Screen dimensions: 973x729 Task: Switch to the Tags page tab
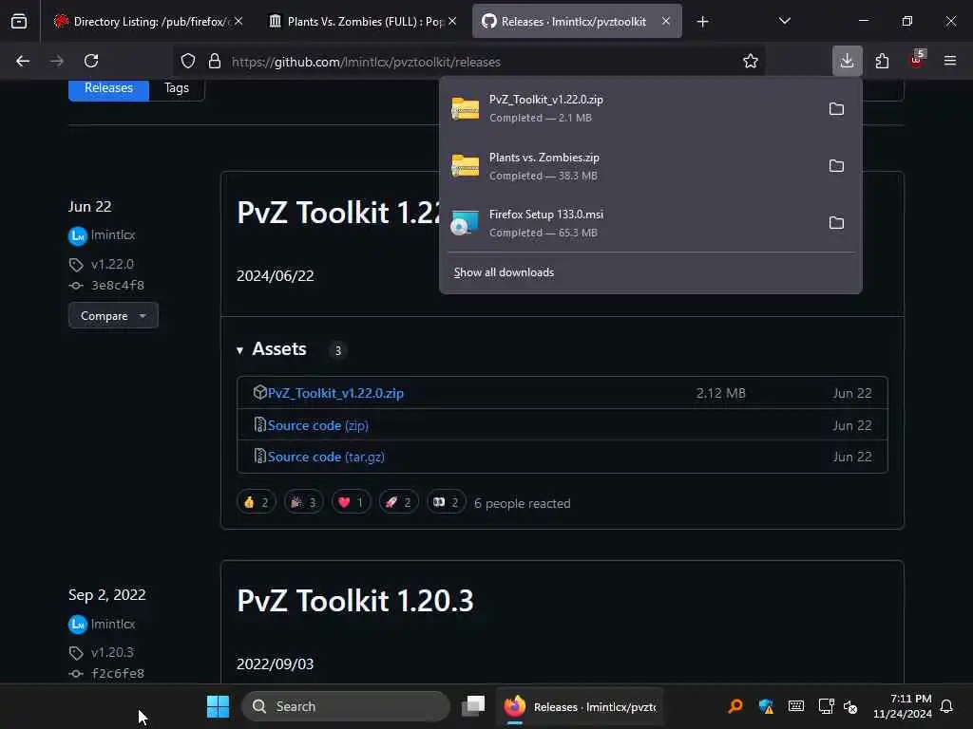click(x=176, y=88)
